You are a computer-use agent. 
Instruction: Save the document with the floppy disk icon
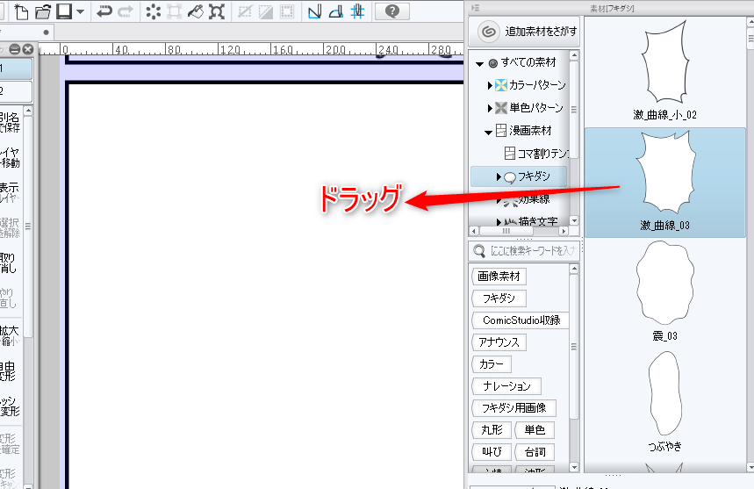pyautogui.click(x=63, y=11)
